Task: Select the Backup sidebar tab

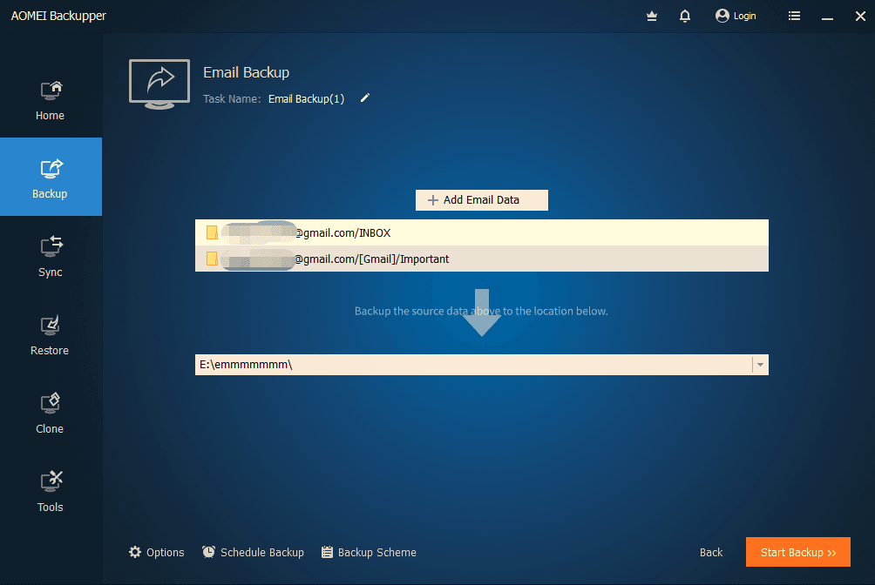Action: coord(51,177)
